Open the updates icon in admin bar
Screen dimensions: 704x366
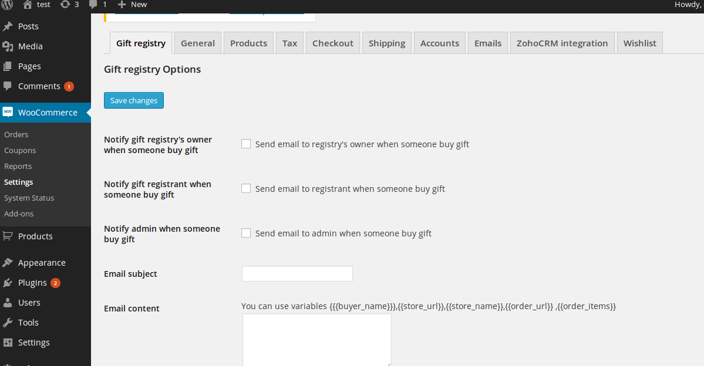(x=65, y=5)
